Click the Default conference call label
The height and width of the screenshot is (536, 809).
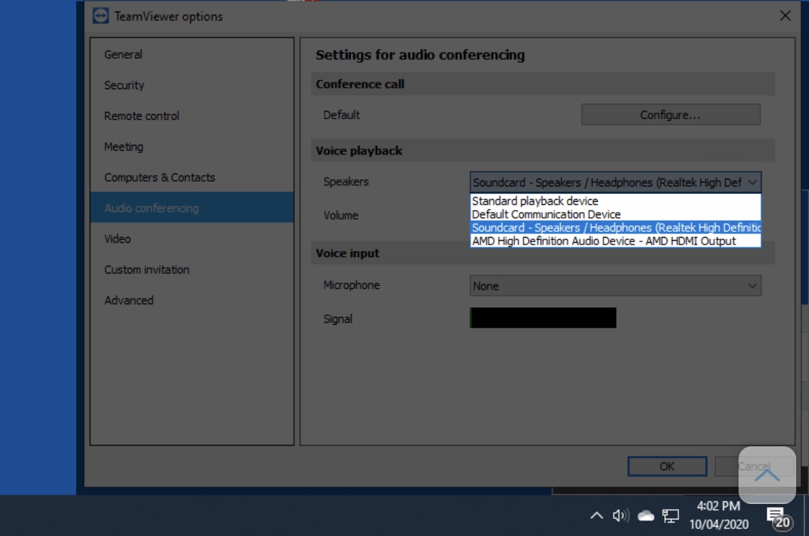341,115
